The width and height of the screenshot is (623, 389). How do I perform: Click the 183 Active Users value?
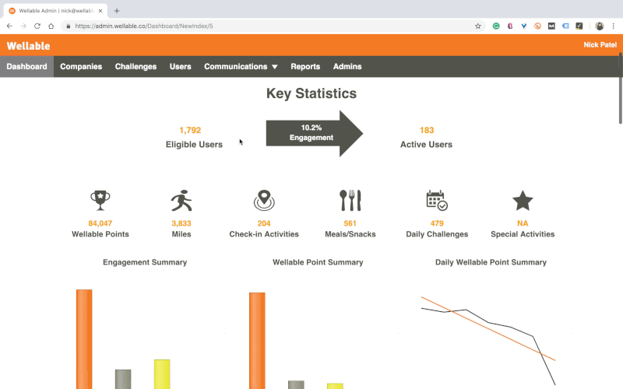[x=427, y=130]
